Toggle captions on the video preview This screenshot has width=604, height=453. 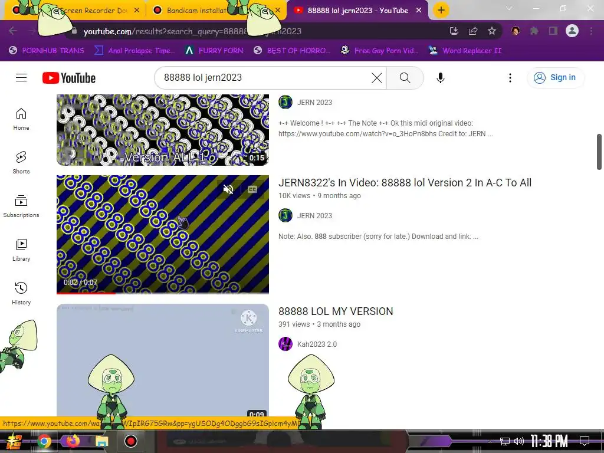(252, 189)
